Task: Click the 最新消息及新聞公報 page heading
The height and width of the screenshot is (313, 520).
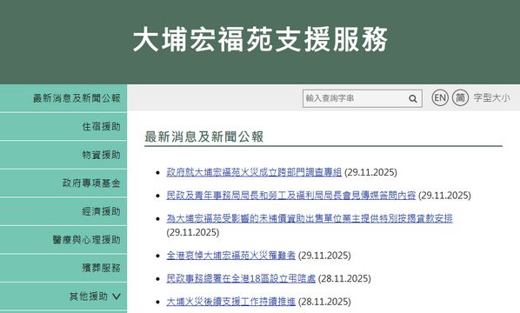Action: [204, 137]
